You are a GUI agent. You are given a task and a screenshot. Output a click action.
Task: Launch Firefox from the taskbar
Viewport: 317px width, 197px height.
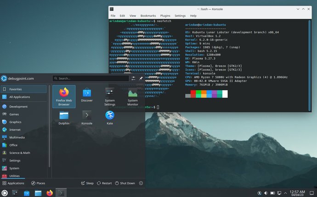[x=50, y=193]
